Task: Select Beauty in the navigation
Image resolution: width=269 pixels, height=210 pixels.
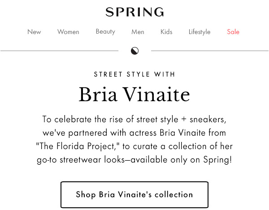Action: [105, 31]
